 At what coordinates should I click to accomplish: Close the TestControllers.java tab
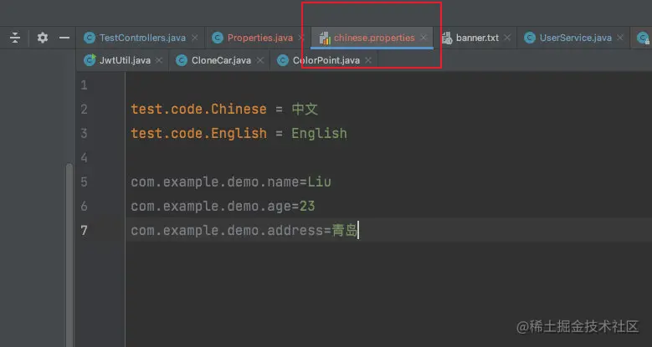[x=195, y=38]
